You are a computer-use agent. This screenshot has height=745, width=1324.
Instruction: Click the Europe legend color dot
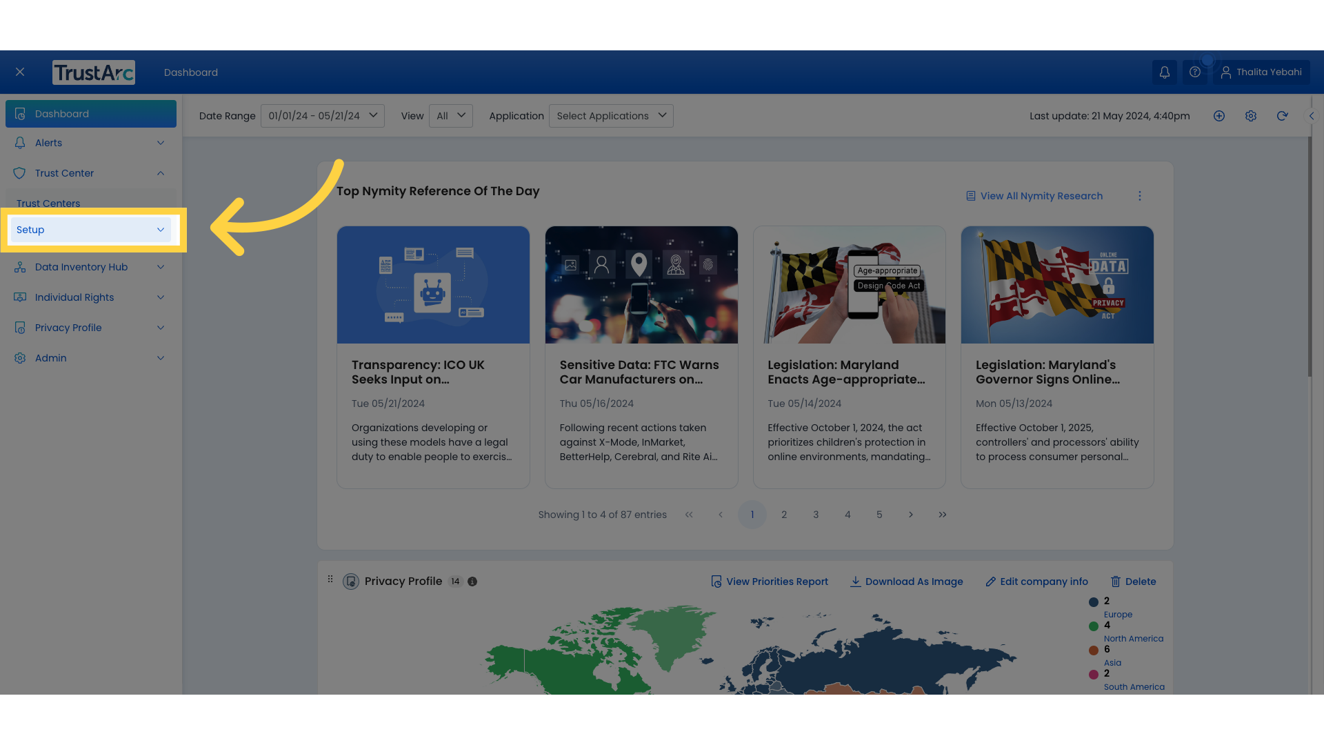1094,602
